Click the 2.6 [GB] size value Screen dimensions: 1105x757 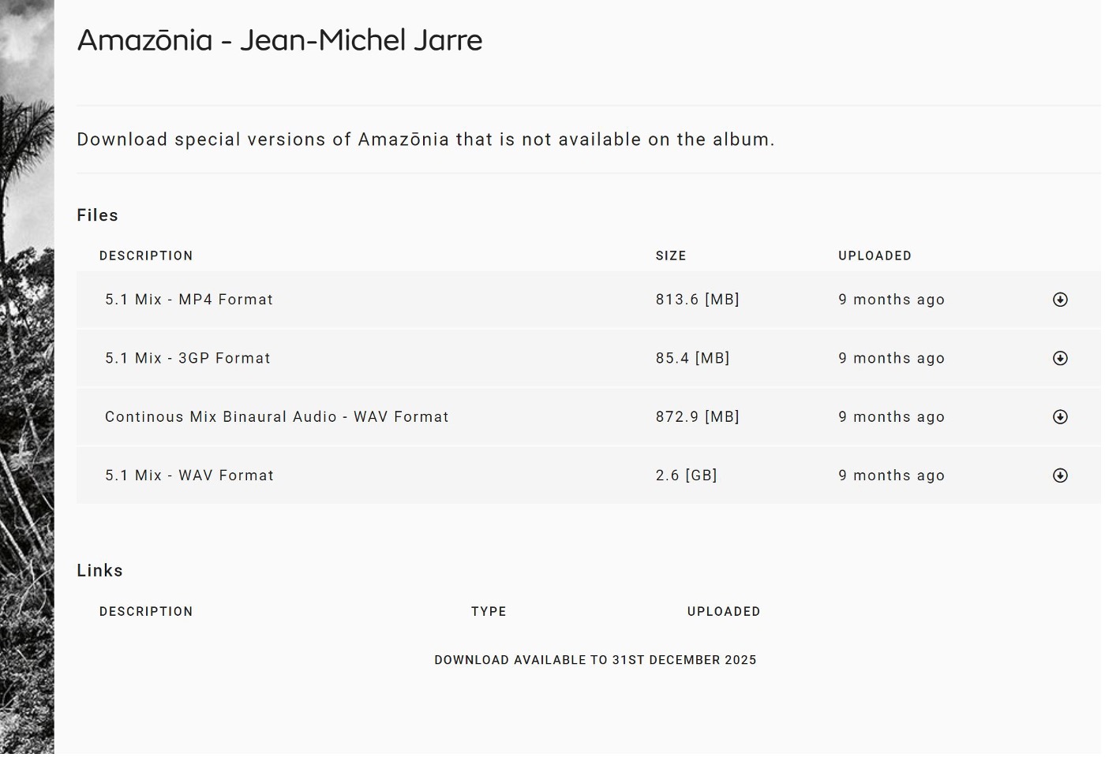[687, 475]
